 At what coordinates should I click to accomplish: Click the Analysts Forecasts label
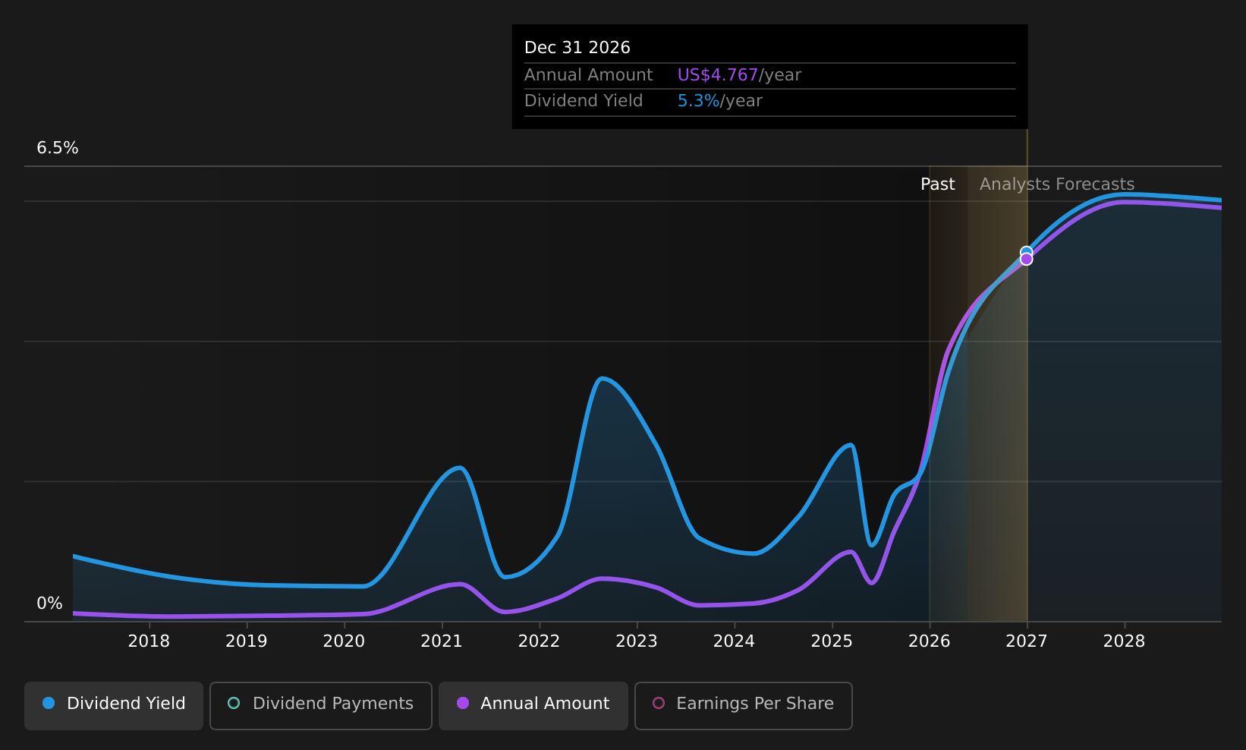click(x=1057, y=184)
